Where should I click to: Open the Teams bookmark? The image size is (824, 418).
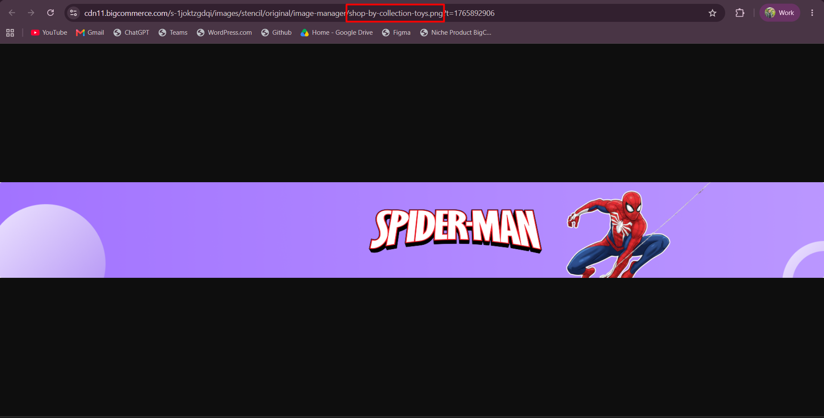point(173,33)
